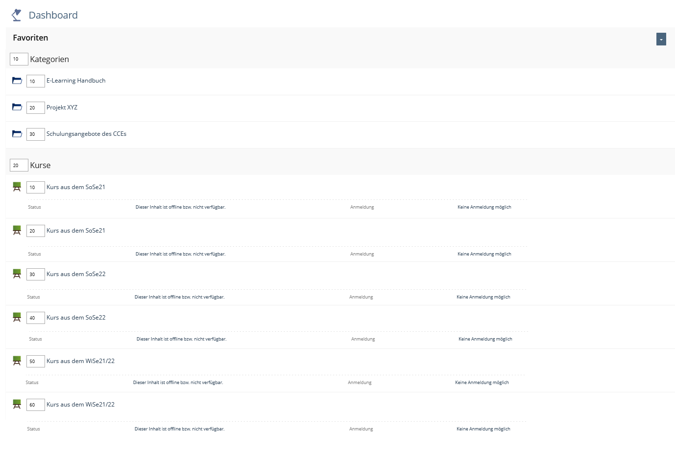Click course icon of first SoSe22 course
The width and height of the screenshot is (675, 451).
click(17, 274)
